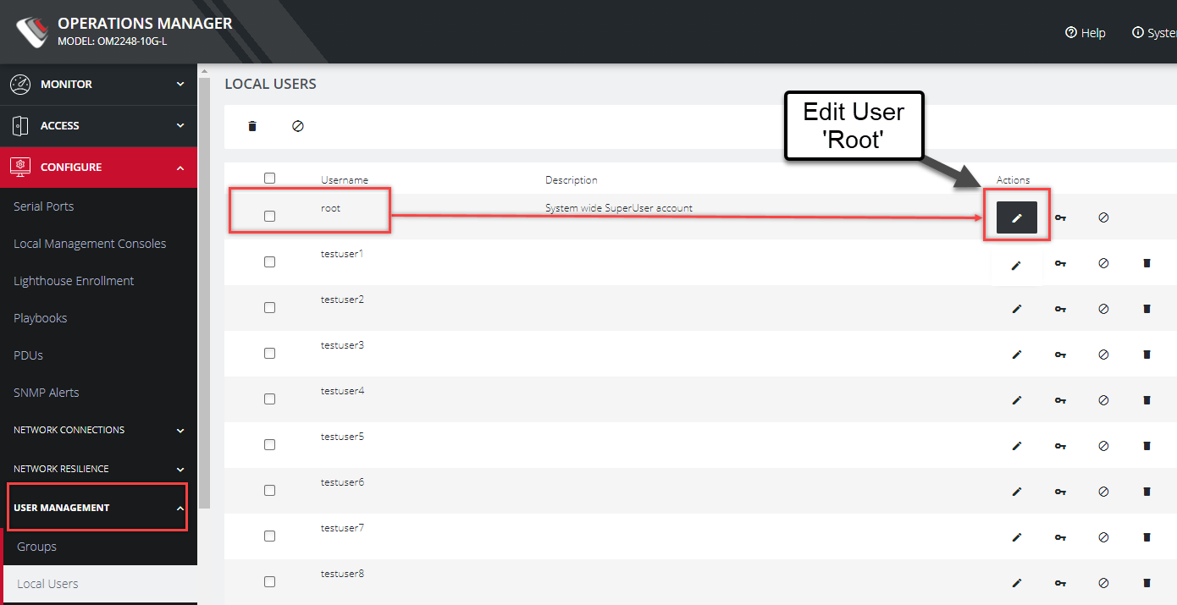Edit testuser5 with its pencil icon

(x=1016, y=446)
